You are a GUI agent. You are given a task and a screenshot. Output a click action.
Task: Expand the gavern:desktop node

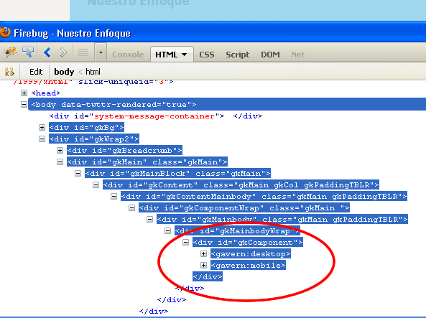click(x=203, y=253)
